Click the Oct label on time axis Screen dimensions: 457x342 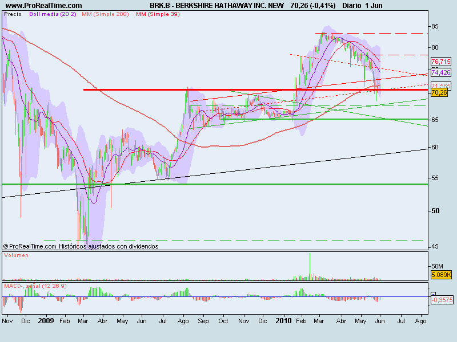(223, 321)
